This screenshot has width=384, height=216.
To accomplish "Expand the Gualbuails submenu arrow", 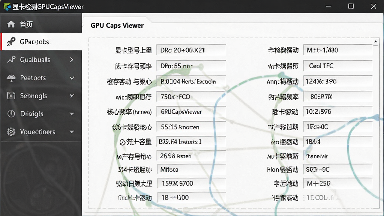I will pyautogui.click(x=72, y=60).
